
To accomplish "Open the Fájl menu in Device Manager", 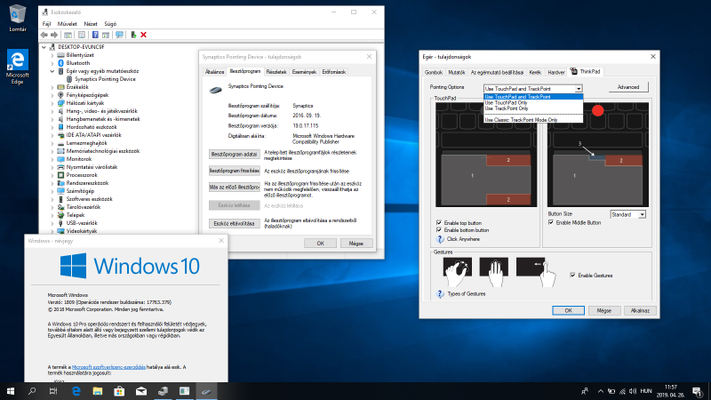I will pyautogui.click(x=46, y=24).
